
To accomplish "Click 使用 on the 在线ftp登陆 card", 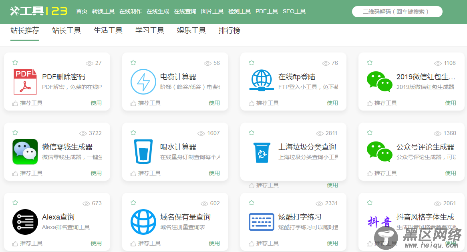I will (x=332, y=103).
